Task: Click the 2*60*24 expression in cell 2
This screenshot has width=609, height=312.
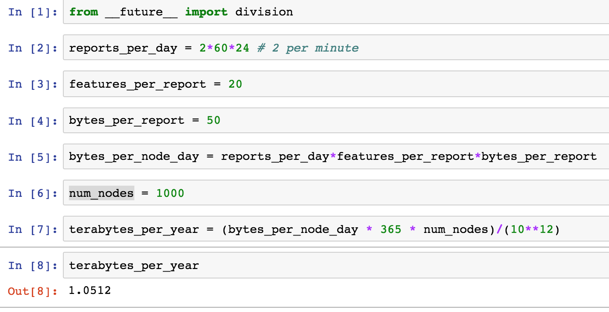Action: coord(224,48)
